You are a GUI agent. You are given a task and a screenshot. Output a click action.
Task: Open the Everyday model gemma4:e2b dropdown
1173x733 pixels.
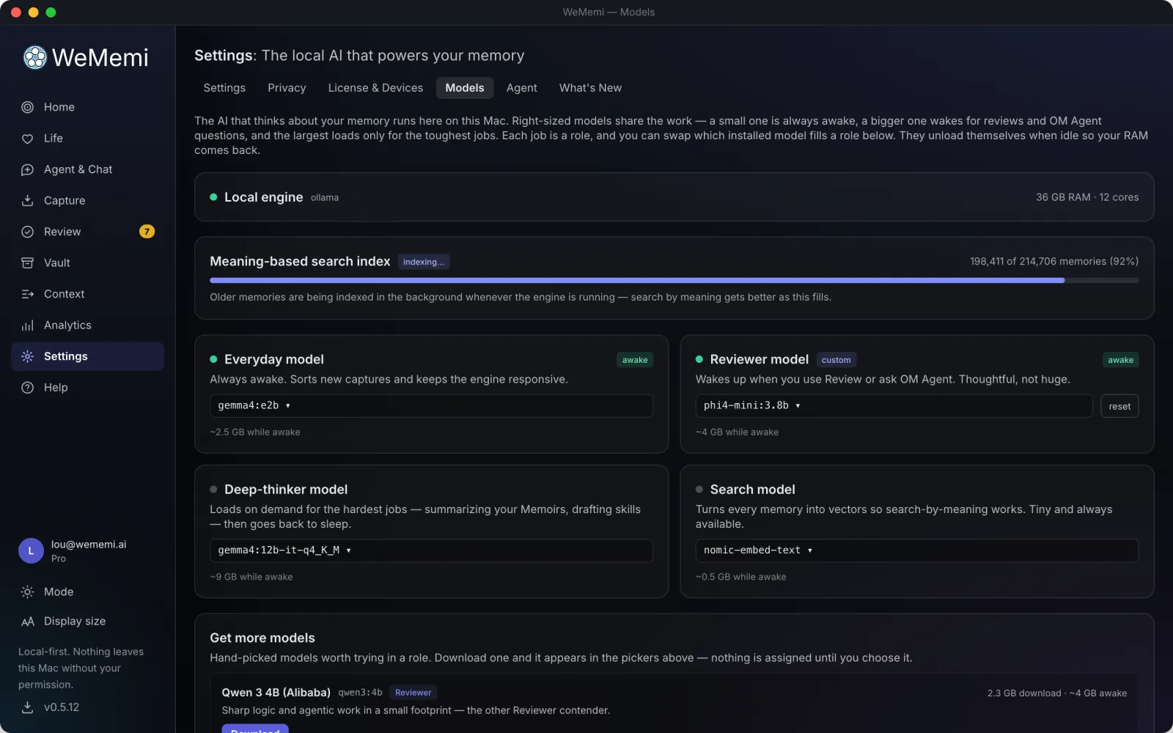431,405
